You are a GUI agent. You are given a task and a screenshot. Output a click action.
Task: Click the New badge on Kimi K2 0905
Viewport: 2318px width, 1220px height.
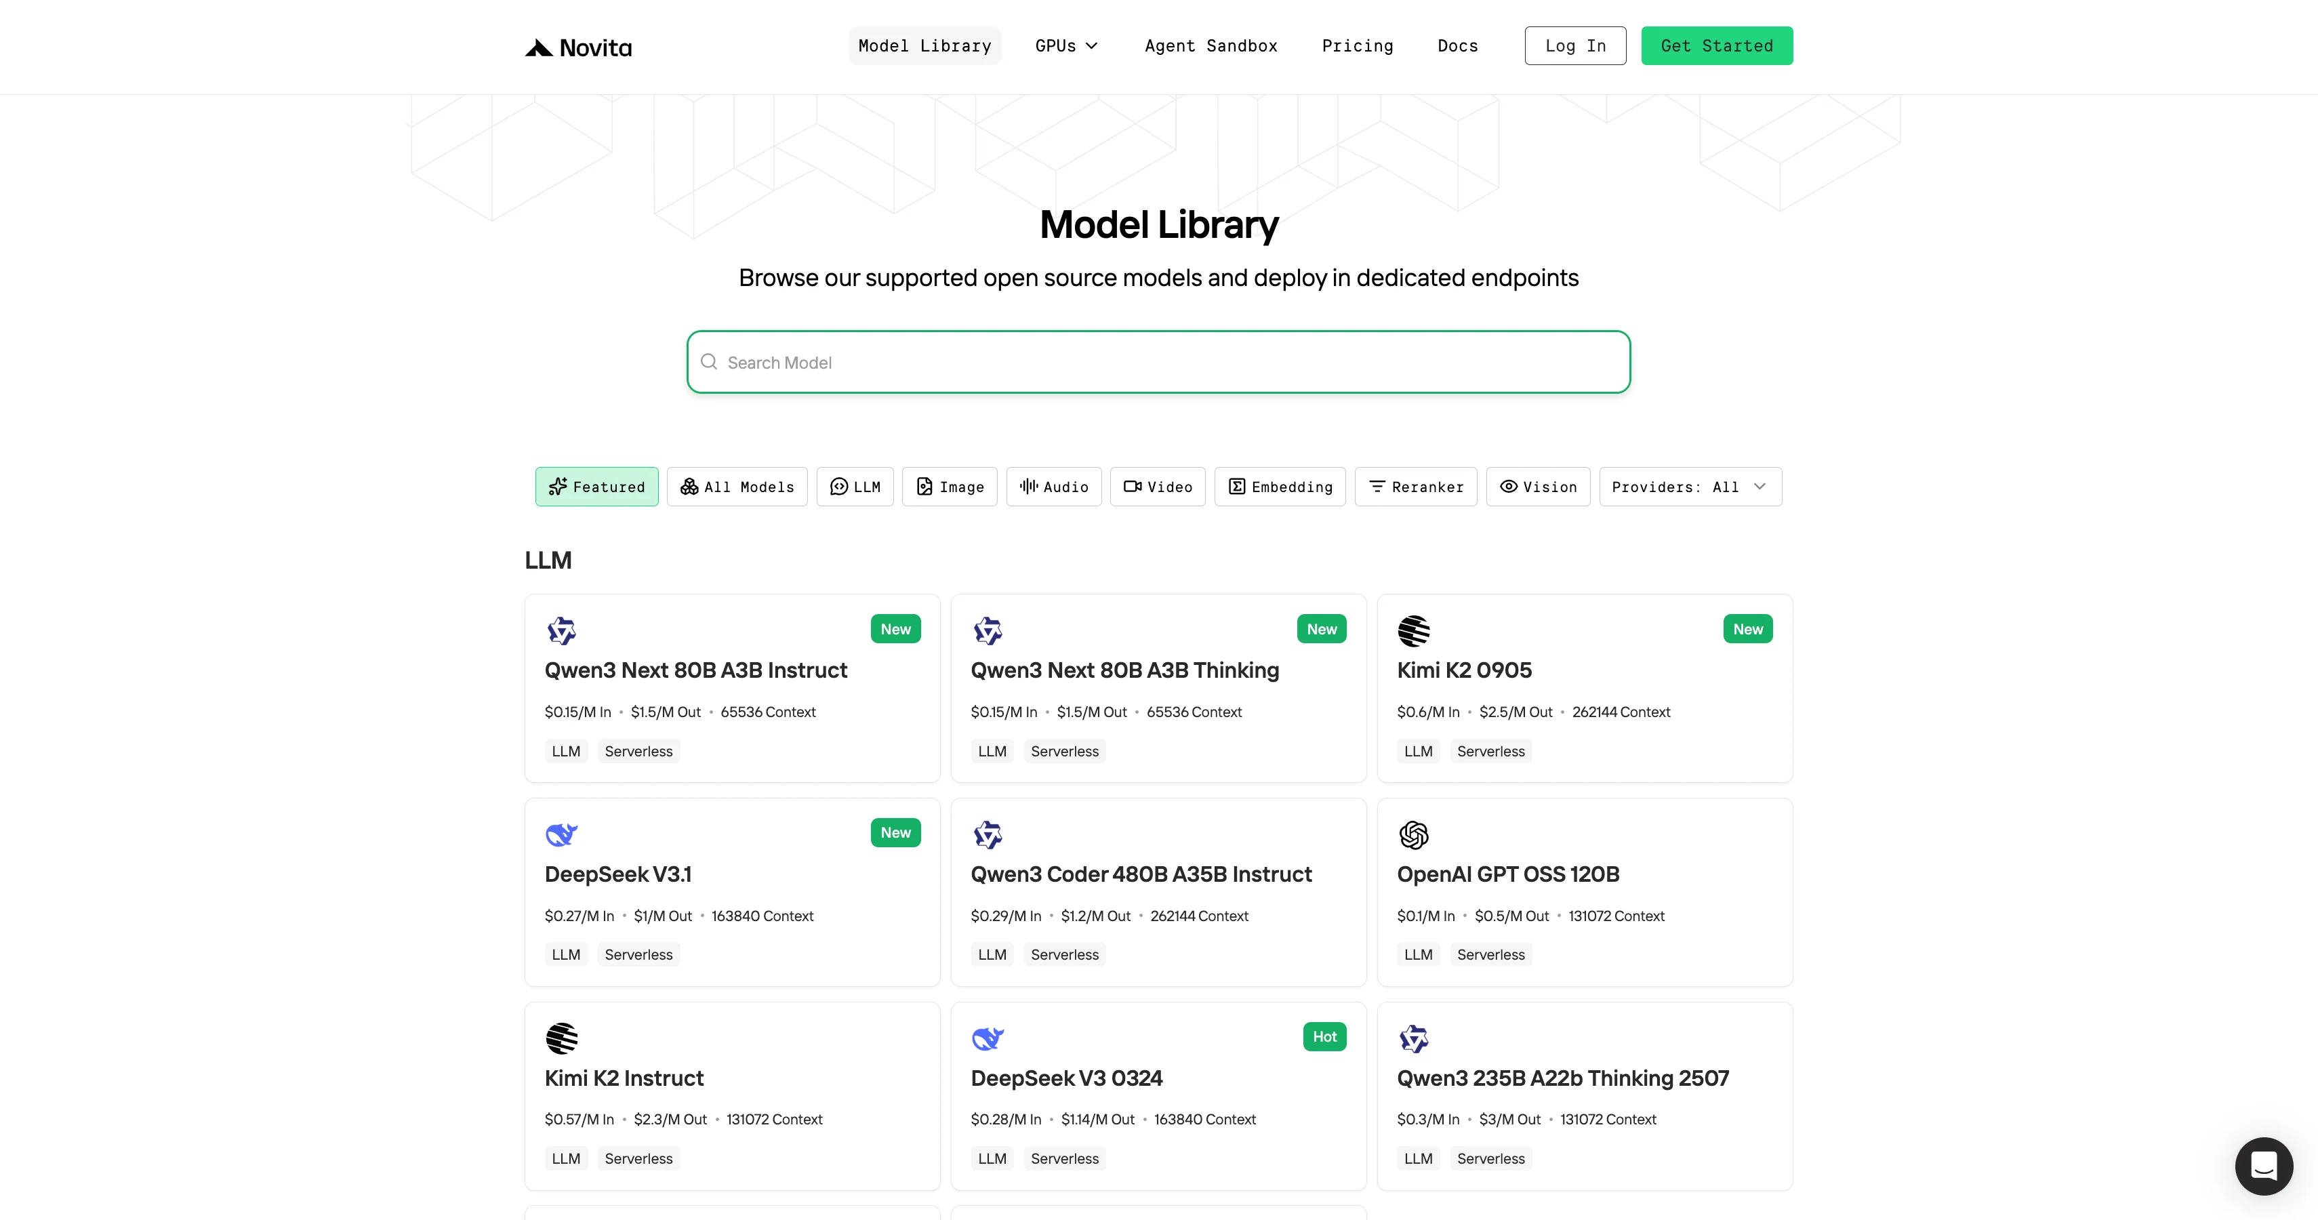[1749, 629]
